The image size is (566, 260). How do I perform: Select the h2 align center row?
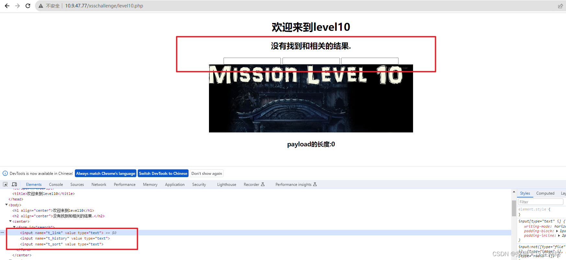click(58, 216)
